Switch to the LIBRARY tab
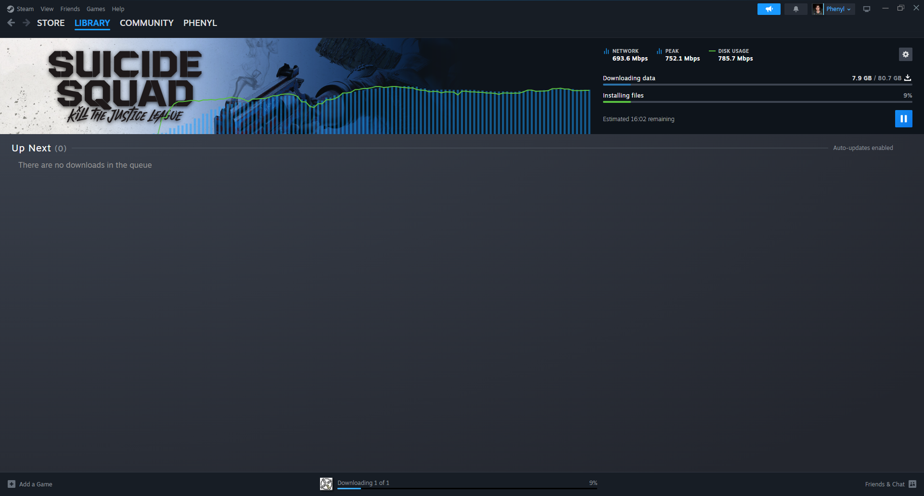This screenshot has height=496, width=924. pyautogui.click(x=92, y=23)
